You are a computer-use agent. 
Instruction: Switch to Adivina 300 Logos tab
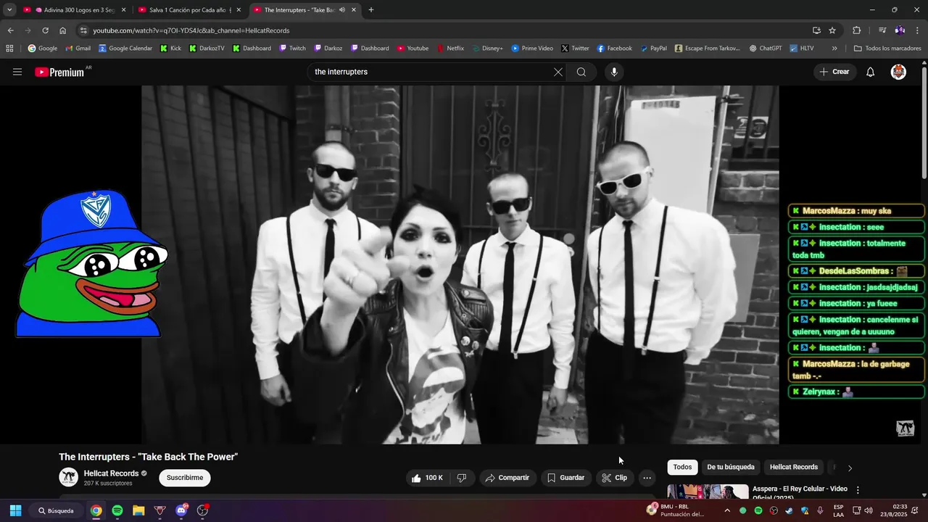coord(73,10)
